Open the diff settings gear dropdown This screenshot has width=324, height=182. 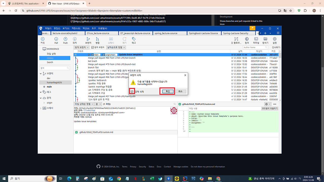(x=267, y=104)
